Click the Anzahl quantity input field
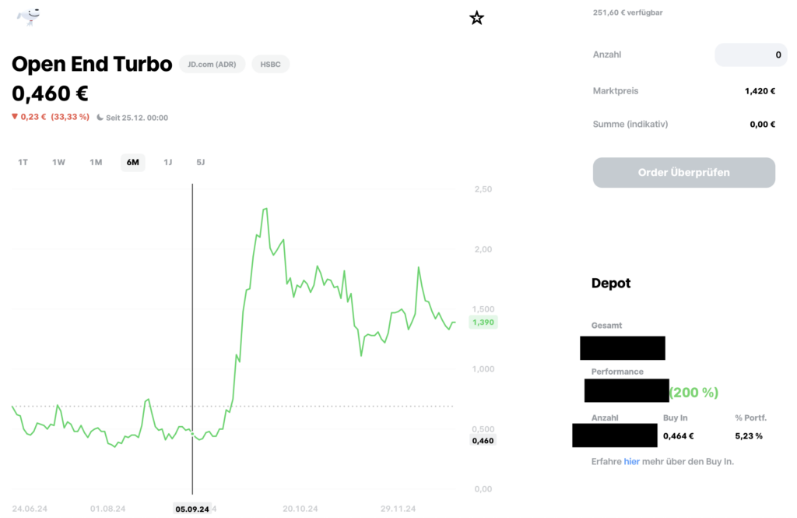The height and width of the screenshot is (518, 797). [x=750, y=55]
